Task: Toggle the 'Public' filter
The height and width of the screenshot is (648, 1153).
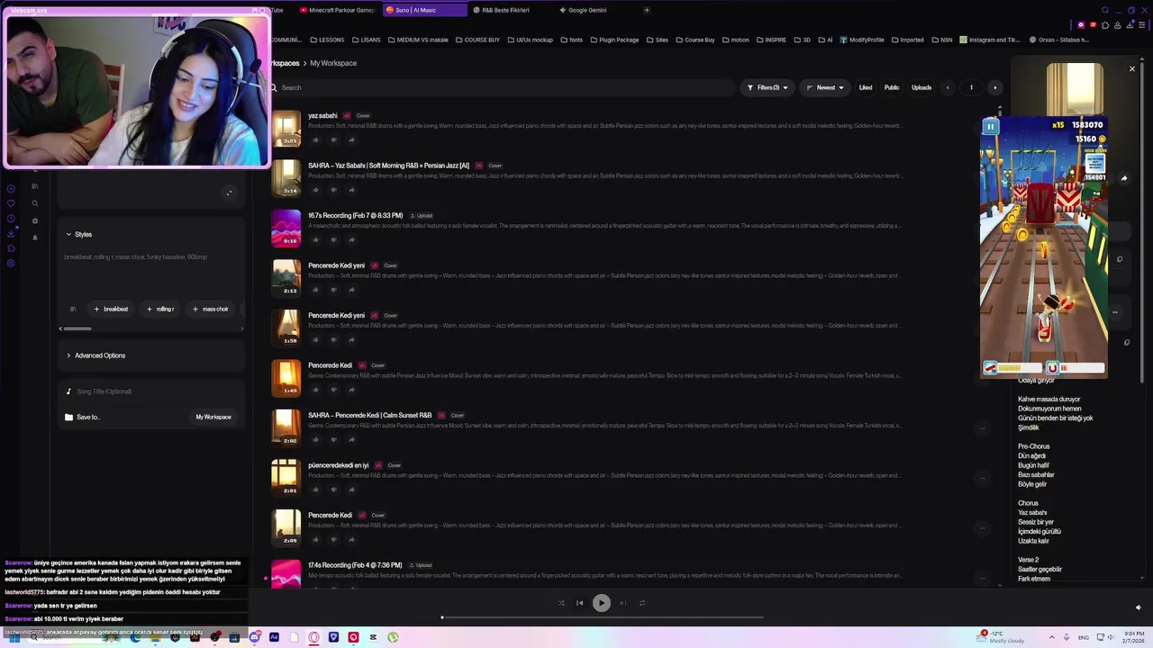Action: pos(892,87)
